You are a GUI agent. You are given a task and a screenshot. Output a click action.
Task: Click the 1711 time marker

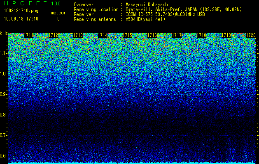(28, 35)
